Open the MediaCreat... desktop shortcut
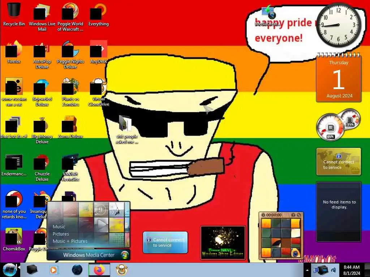 point(268,16)
